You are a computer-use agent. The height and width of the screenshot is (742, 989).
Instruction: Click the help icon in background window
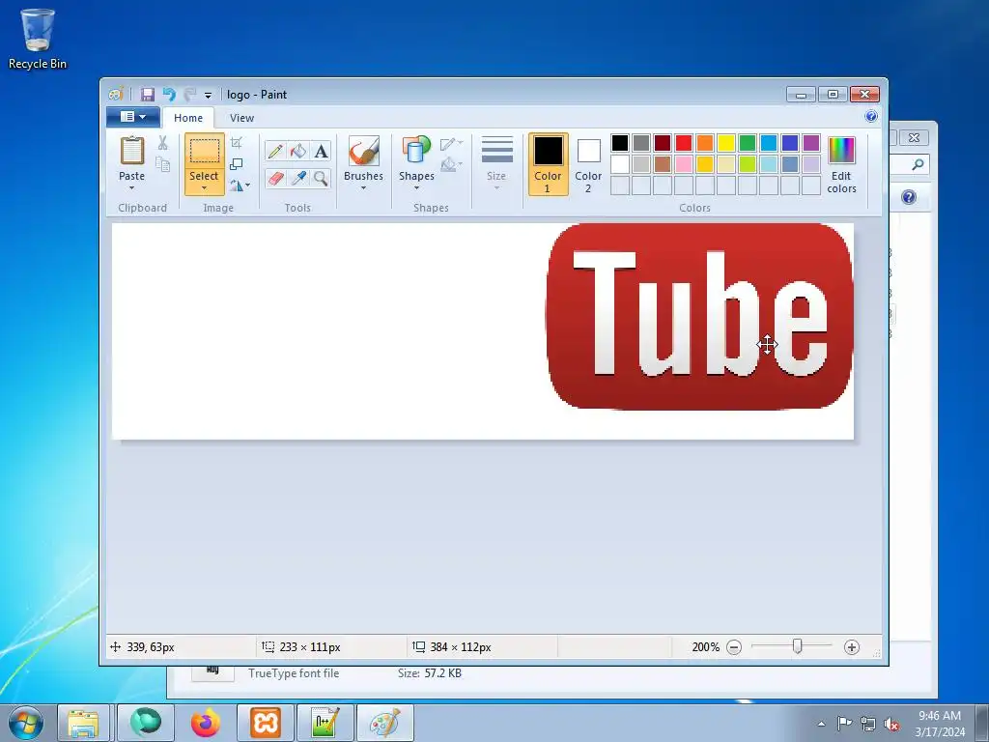[x=908, y=197]
